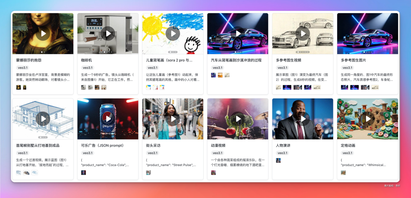
Task: Open the beige sketch thumbnail in 汽车从简笔画 card
Action: (x=227, y=75)
